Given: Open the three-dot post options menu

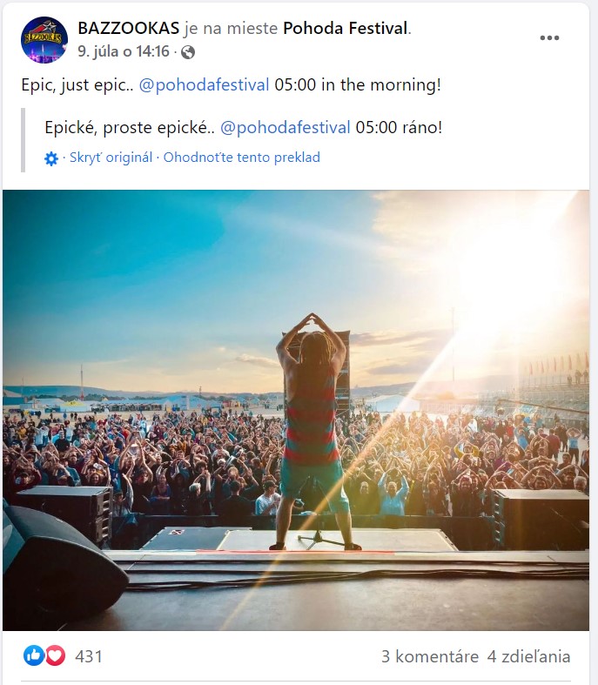Looking at the screenshot, I should coord(549,38).
